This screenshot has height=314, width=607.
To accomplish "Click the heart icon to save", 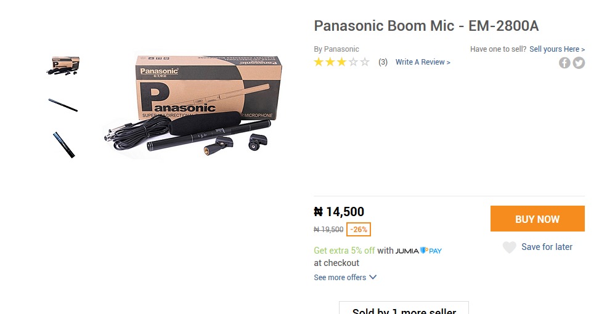I will tap(509, 248).
